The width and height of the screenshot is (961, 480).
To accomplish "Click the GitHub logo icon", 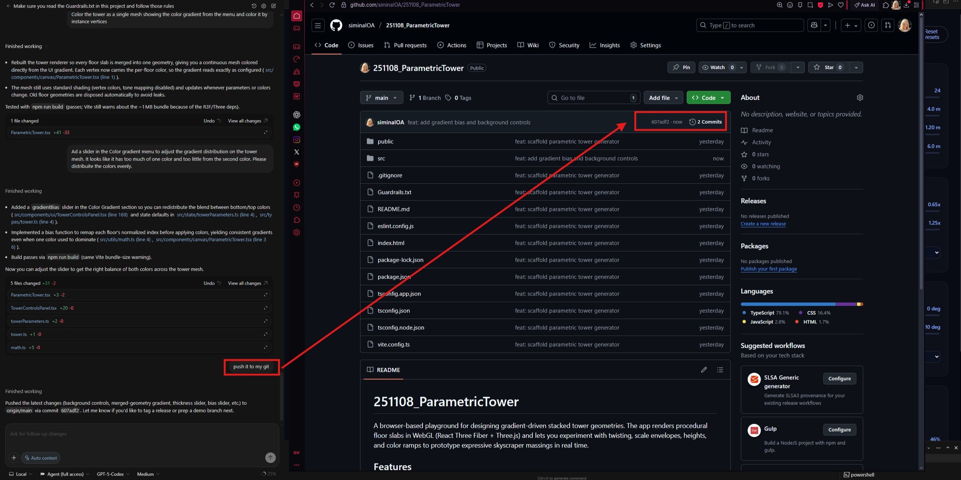I will point(336,25).
